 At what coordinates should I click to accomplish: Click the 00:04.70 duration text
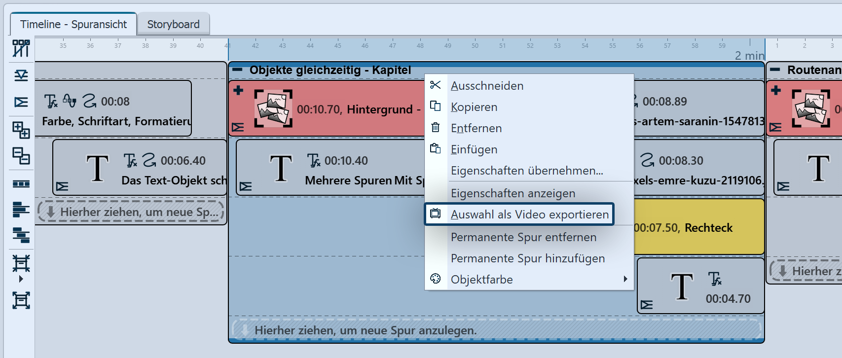pyautogui.click(x=728, y=299)
